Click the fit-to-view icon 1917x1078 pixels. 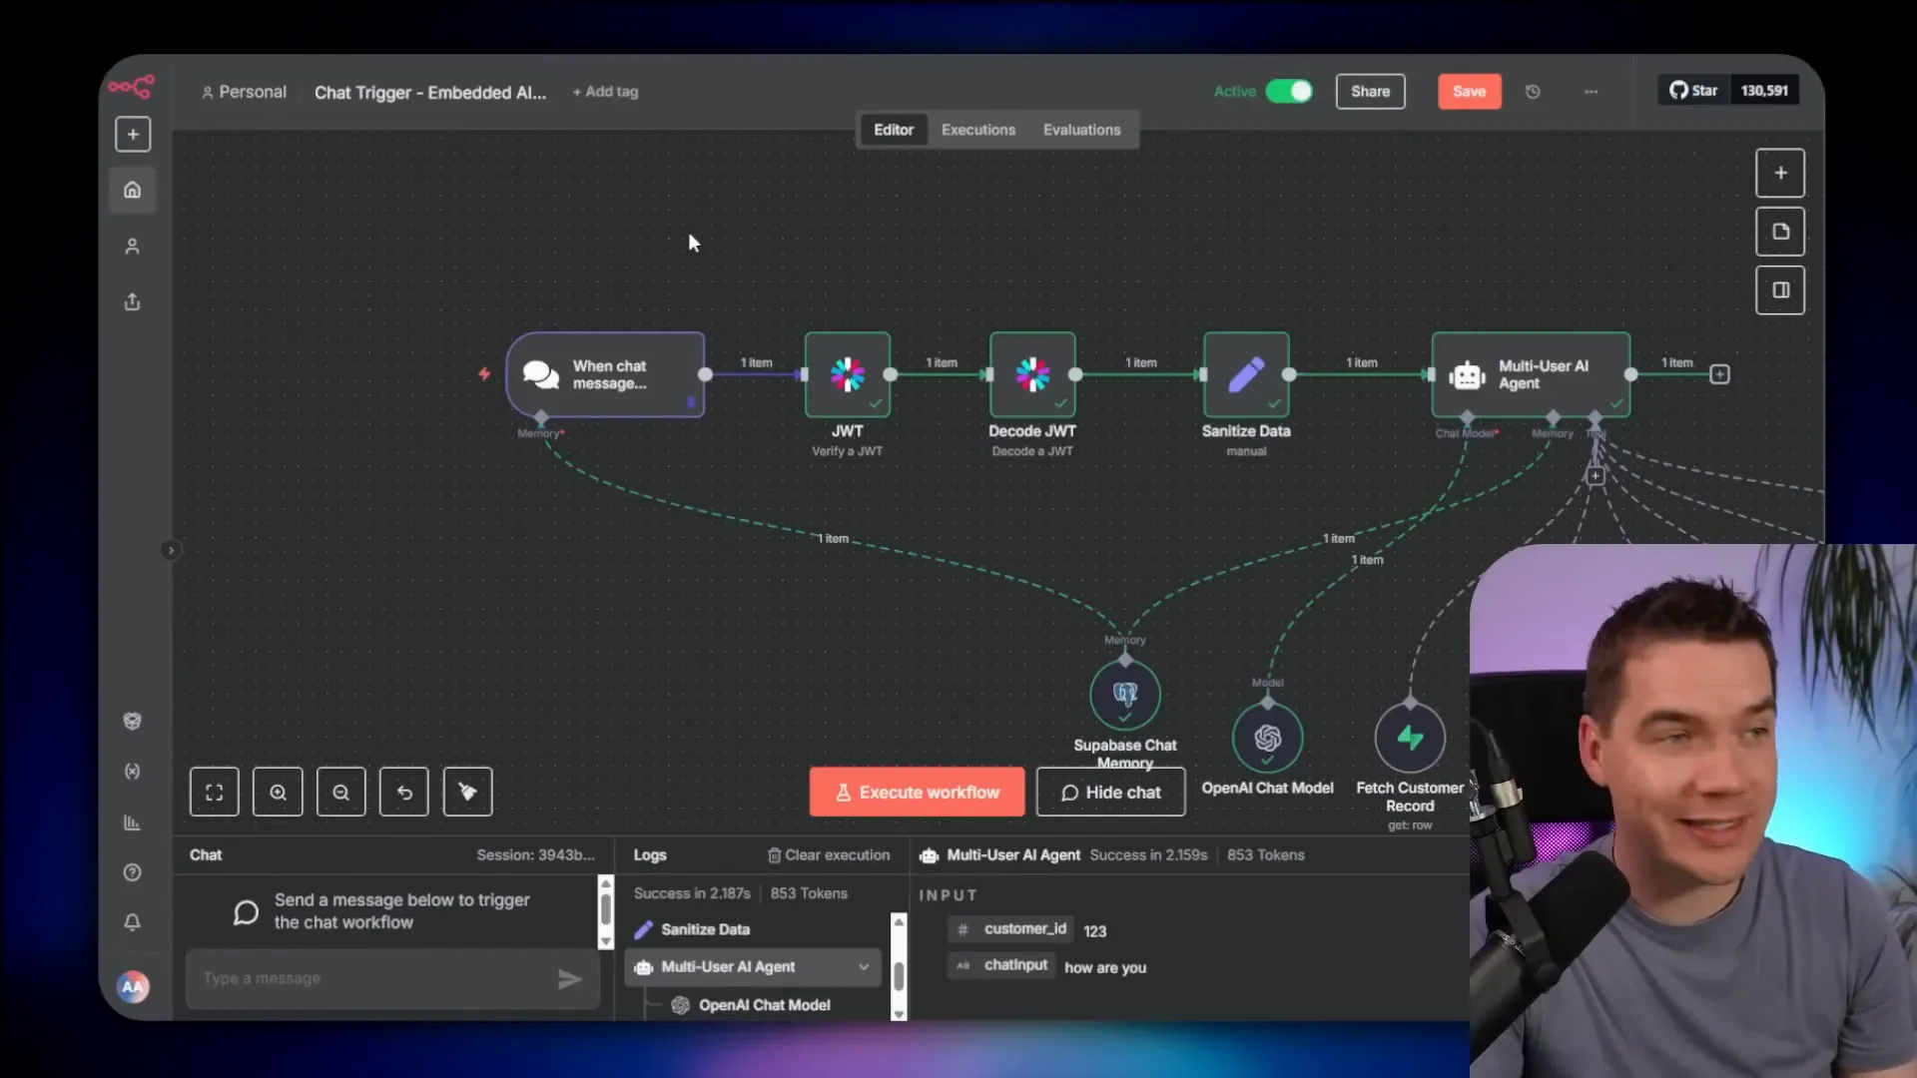[215, 792]
